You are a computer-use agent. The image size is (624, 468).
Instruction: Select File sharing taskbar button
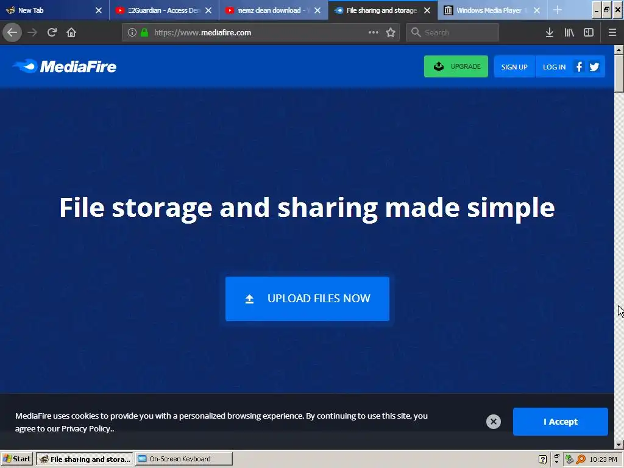click(x=85, y=459)
